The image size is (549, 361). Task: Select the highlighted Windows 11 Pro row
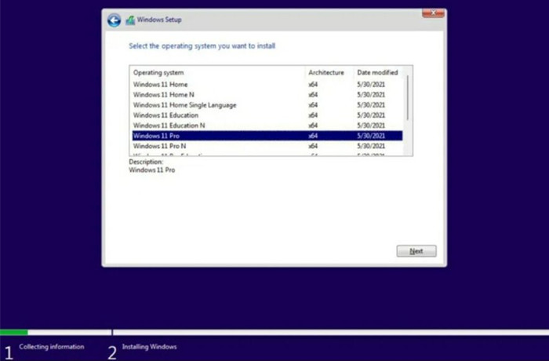click(267, 136)
